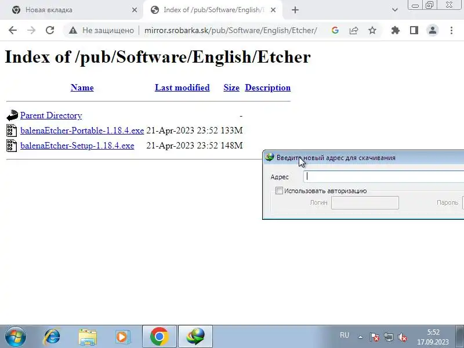This screenshot has width=464, height=348.
Task: Sort listing by Name
Action: [82, 88]
